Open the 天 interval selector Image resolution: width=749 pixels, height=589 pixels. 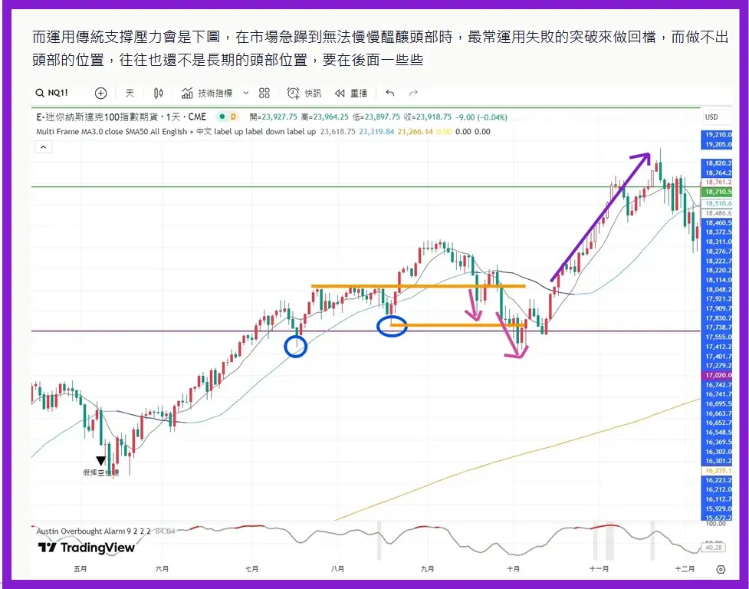pyautogui.click(x=130, y=93)
